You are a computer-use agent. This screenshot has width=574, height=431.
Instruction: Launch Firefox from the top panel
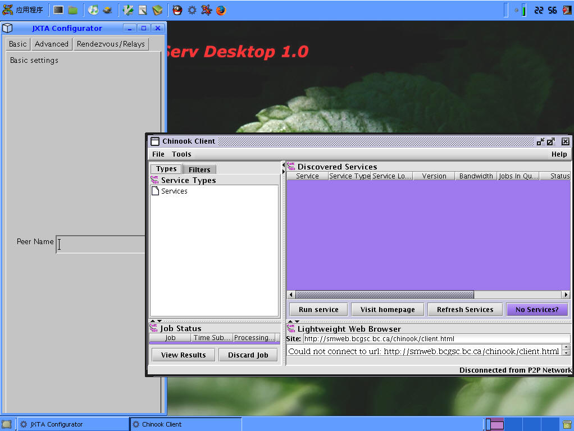click(221, 10)
